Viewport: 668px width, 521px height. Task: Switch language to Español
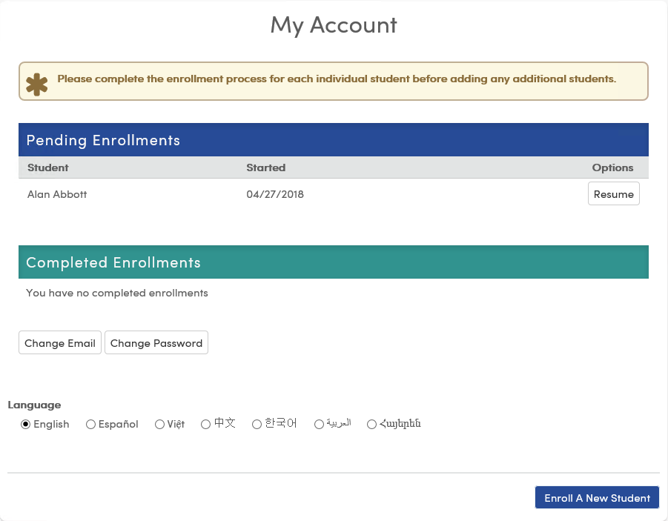[90, 425]
